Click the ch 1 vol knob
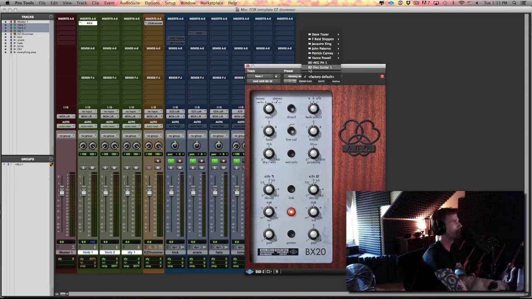 coord(269,212)
